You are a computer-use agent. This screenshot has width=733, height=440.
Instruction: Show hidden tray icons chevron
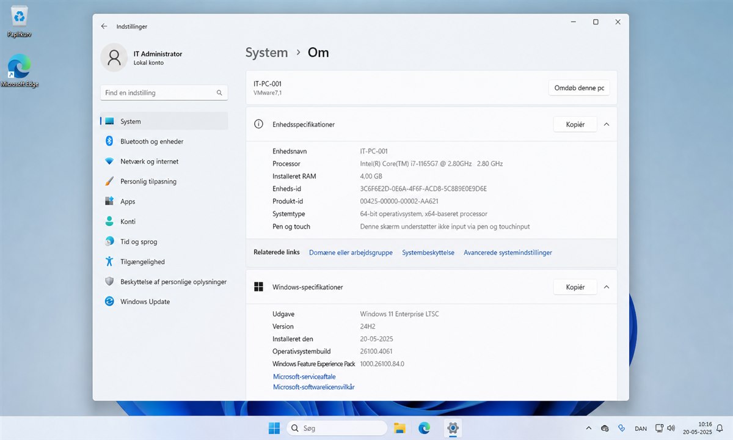[x=588, y=428]
